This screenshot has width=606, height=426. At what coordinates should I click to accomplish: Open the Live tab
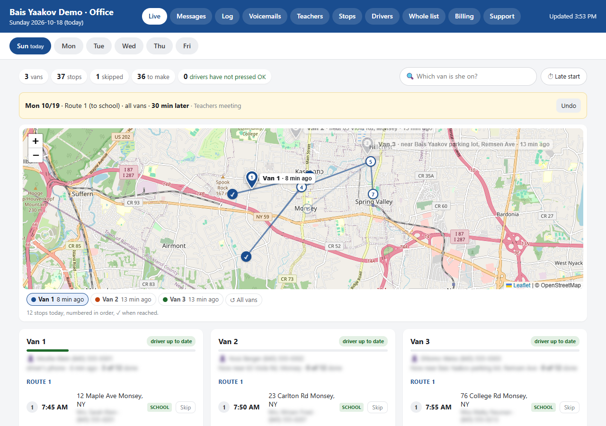pyautogui.click(x=154, y=16)
